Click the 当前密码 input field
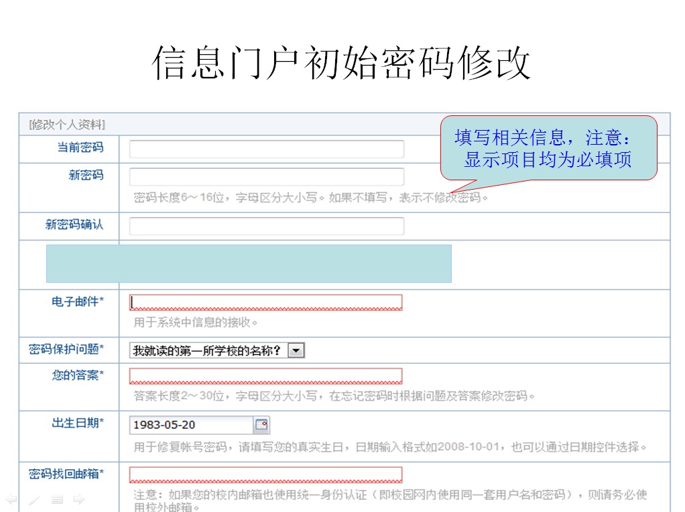 [x=266, y=149]
